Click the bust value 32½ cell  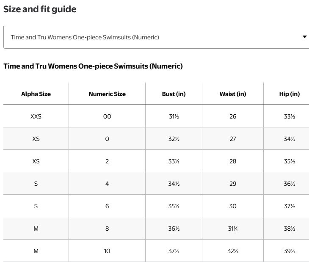(x=174, y=139)
